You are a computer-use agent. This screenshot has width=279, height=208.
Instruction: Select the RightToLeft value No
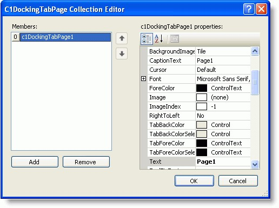[223, 116]
